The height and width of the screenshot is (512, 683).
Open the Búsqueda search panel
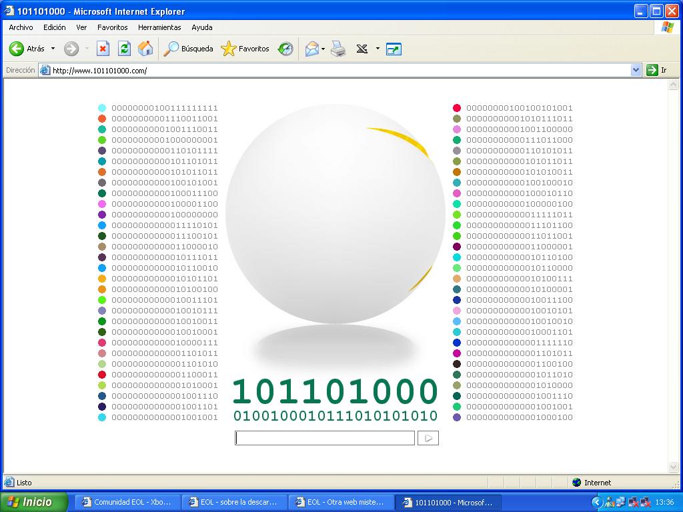point(189,49)
